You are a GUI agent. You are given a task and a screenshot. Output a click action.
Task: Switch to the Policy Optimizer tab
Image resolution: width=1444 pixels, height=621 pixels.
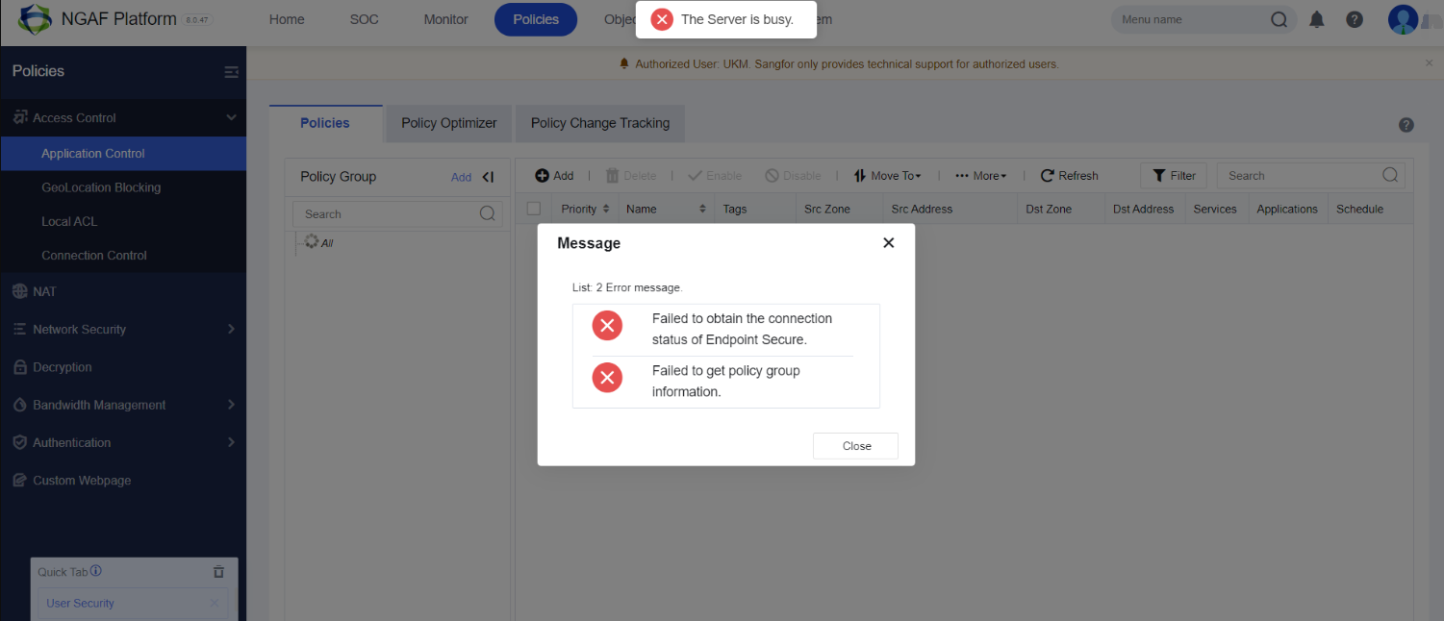(449, 123)
